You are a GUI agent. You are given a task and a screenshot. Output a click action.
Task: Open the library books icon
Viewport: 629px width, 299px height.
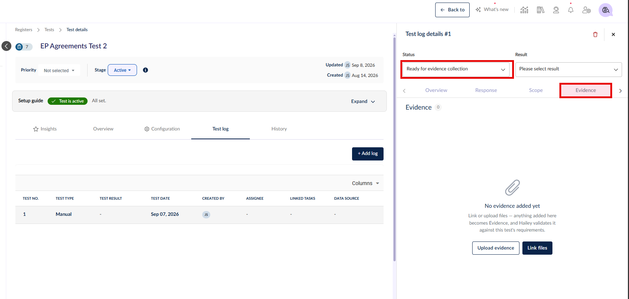pyautogui.click(x=540, y=10)
